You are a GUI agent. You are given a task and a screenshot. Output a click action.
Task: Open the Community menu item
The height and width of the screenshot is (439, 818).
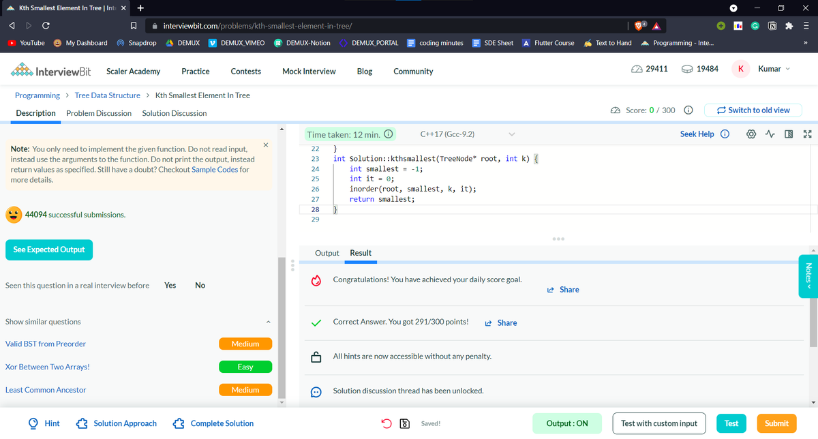[x=413, y=71]
